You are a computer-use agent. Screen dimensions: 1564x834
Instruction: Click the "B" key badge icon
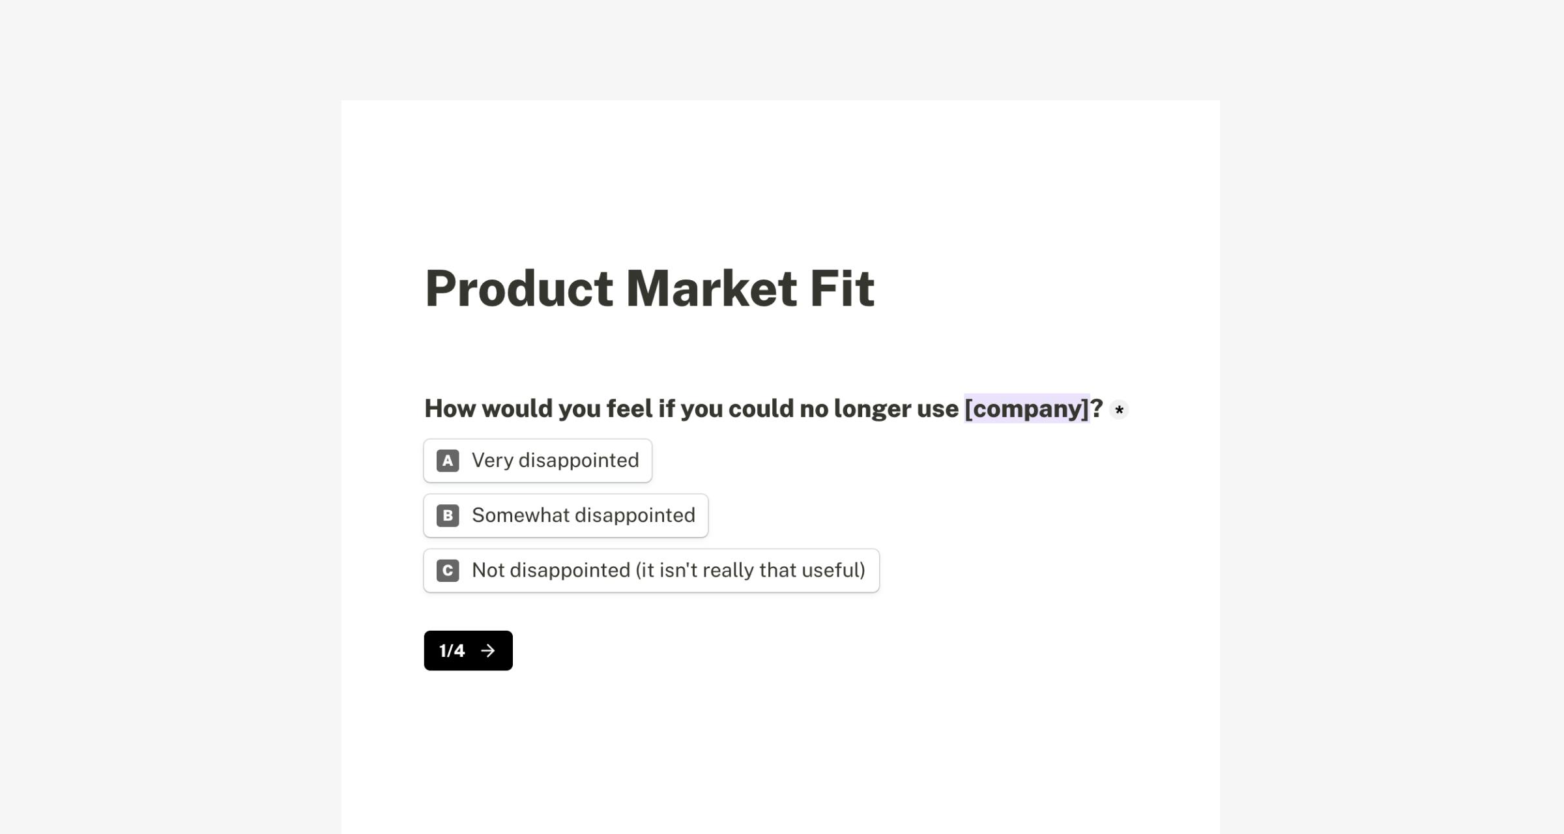448,515
